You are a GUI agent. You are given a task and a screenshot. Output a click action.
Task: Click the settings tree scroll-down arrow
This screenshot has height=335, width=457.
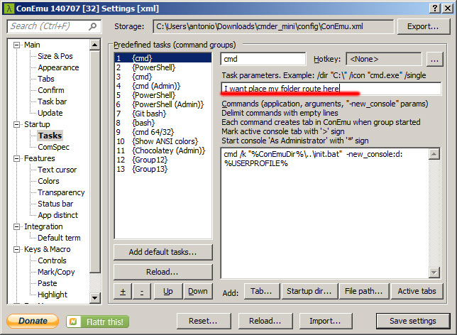(x=94, y=298)
